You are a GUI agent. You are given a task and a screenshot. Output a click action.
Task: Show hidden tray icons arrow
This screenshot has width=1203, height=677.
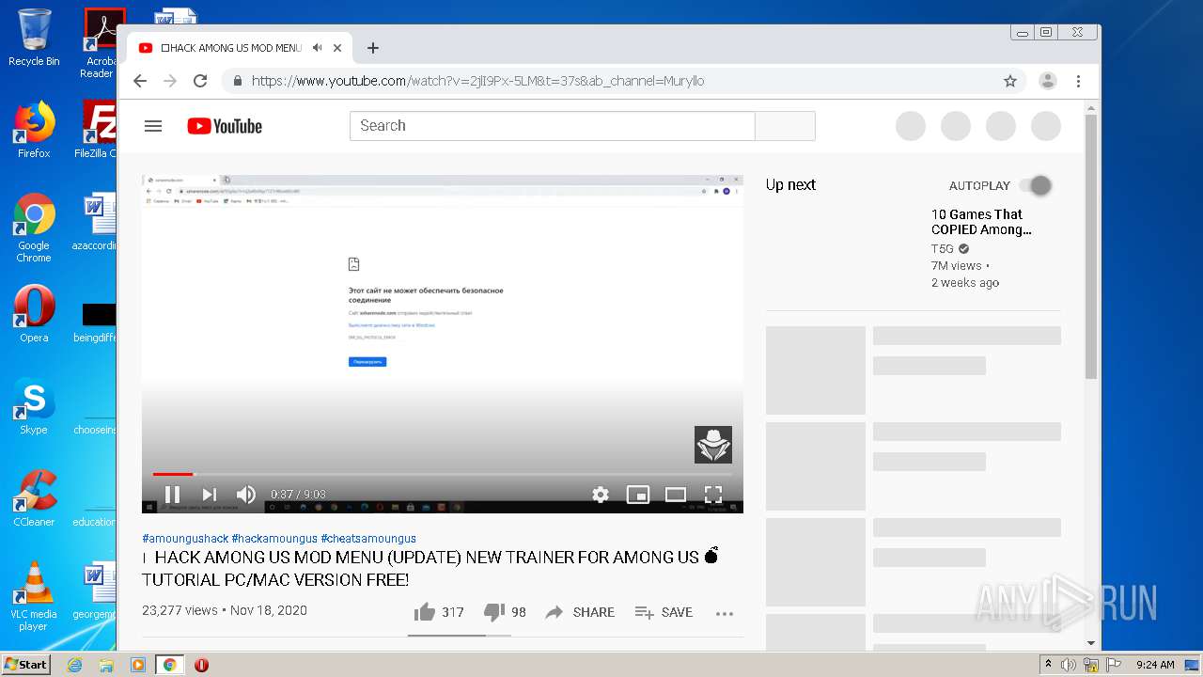coord(1047,665)
